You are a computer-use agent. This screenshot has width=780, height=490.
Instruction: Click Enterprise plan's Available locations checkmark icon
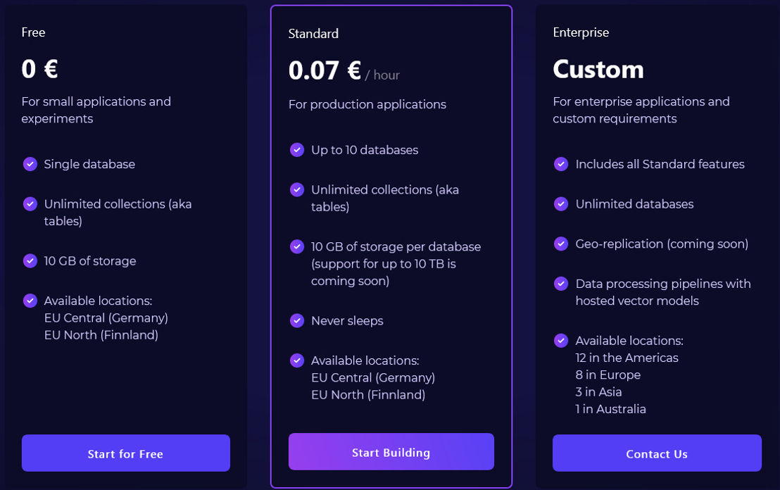561,340
